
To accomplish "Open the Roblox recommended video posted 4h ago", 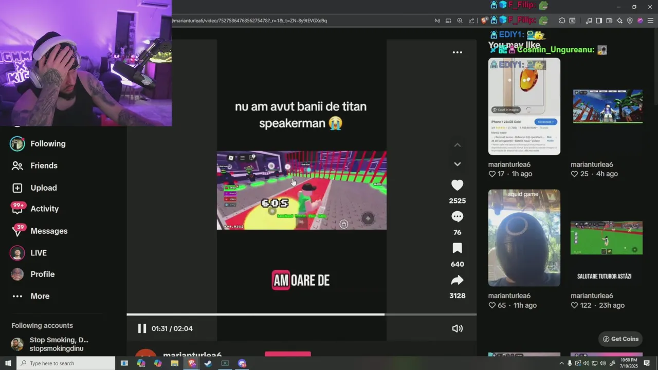I will 608,106.
